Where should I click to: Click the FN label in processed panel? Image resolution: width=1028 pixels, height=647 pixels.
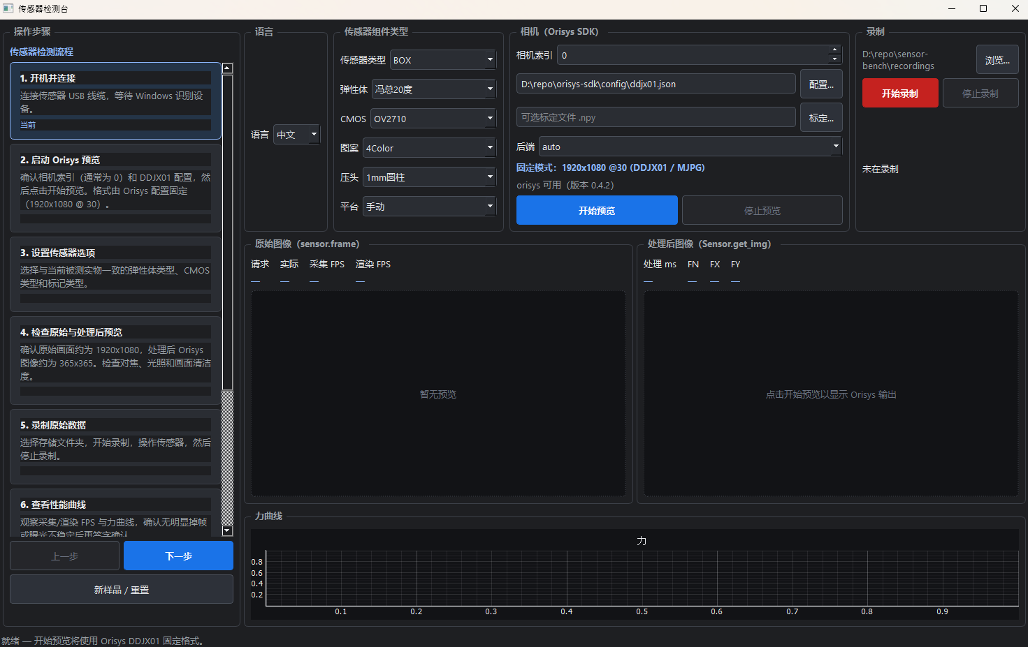[693, 264]
